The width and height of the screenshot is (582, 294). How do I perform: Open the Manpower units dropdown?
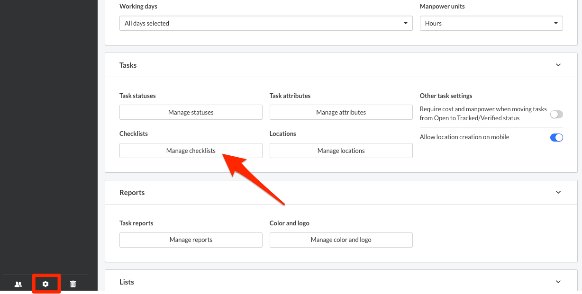[x=491, y=23]
